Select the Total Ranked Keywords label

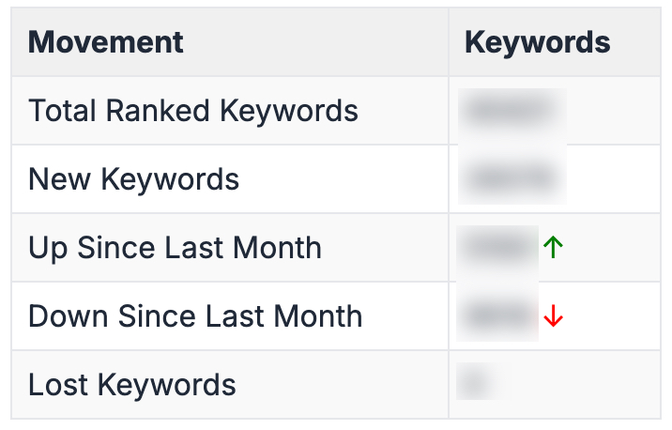pos(193,111)
